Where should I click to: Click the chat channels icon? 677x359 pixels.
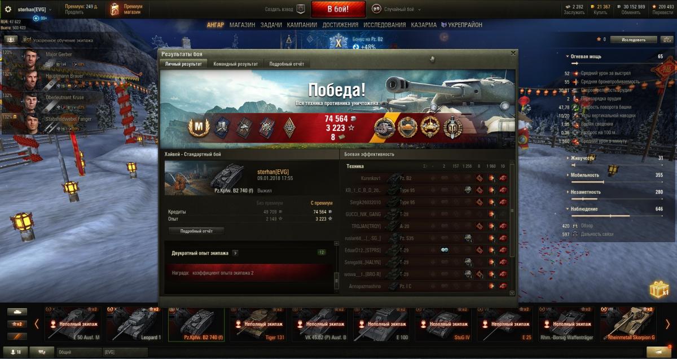click(42, 352)
